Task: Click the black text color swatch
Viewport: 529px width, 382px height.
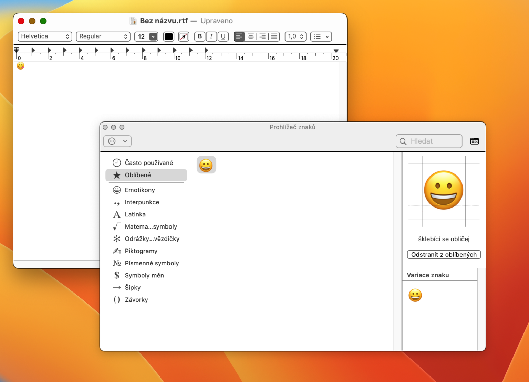Action: click(168, 36)
